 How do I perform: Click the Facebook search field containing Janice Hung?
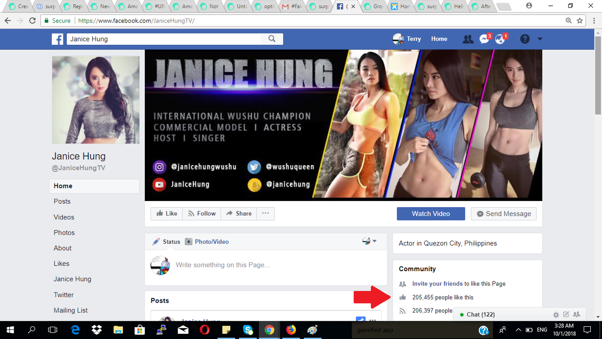pos(164,39)
